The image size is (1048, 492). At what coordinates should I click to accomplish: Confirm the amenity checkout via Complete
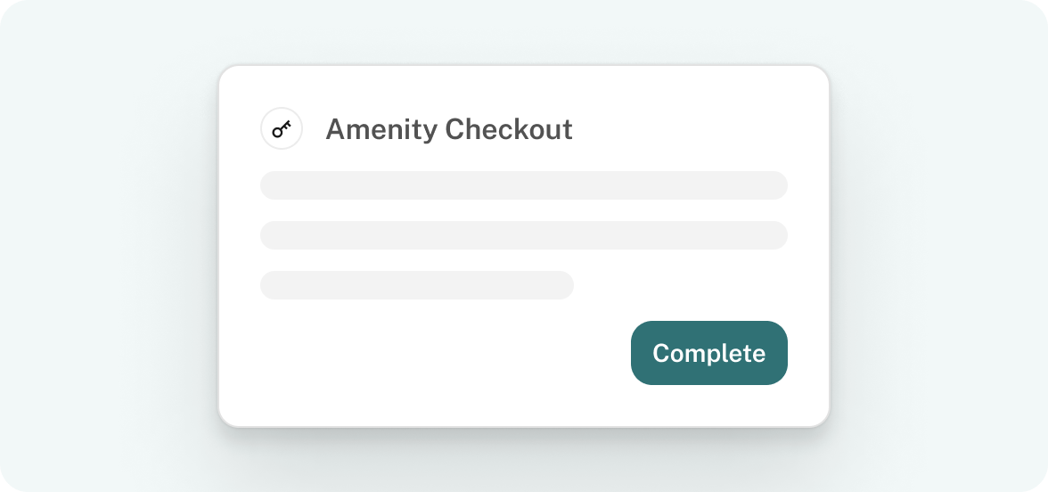click(x=709, y=353)
